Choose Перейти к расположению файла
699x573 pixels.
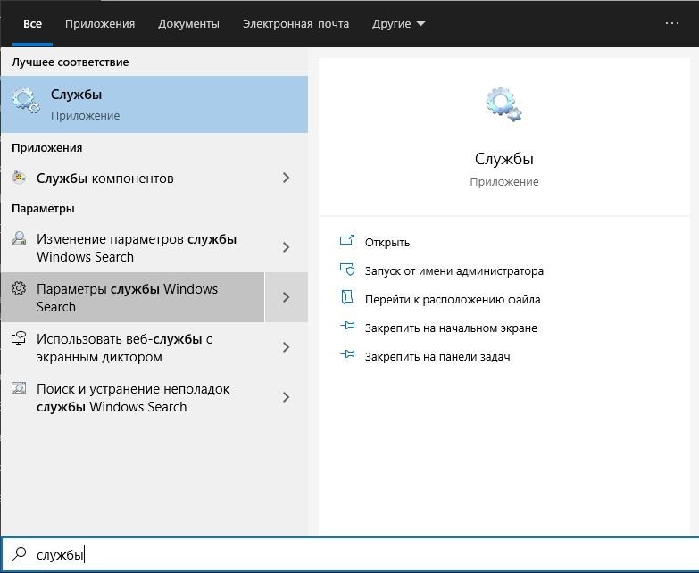452,299
